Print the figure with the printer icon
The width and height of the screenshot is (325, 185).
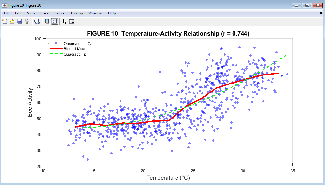point(27,22)
